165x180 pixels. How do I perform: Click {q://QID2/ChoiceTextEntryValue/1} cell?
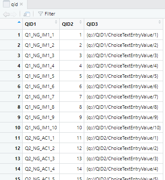click(123, 138)
